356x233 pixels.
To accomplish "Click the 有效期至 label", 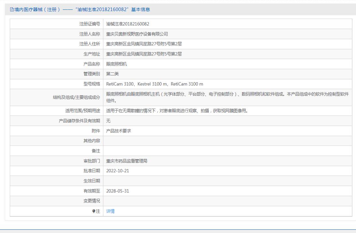I will pyautogui.click(x=92, y=191).
